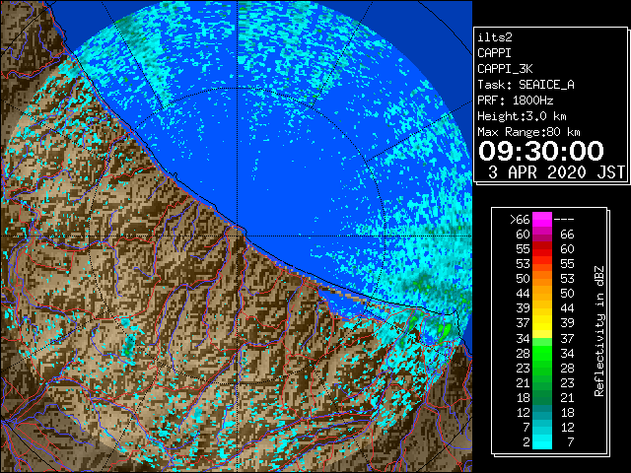This screenshot has width=631, height=473.
Task: Click the 09:30:00 timestamp
Action: (x=541, y=151)
